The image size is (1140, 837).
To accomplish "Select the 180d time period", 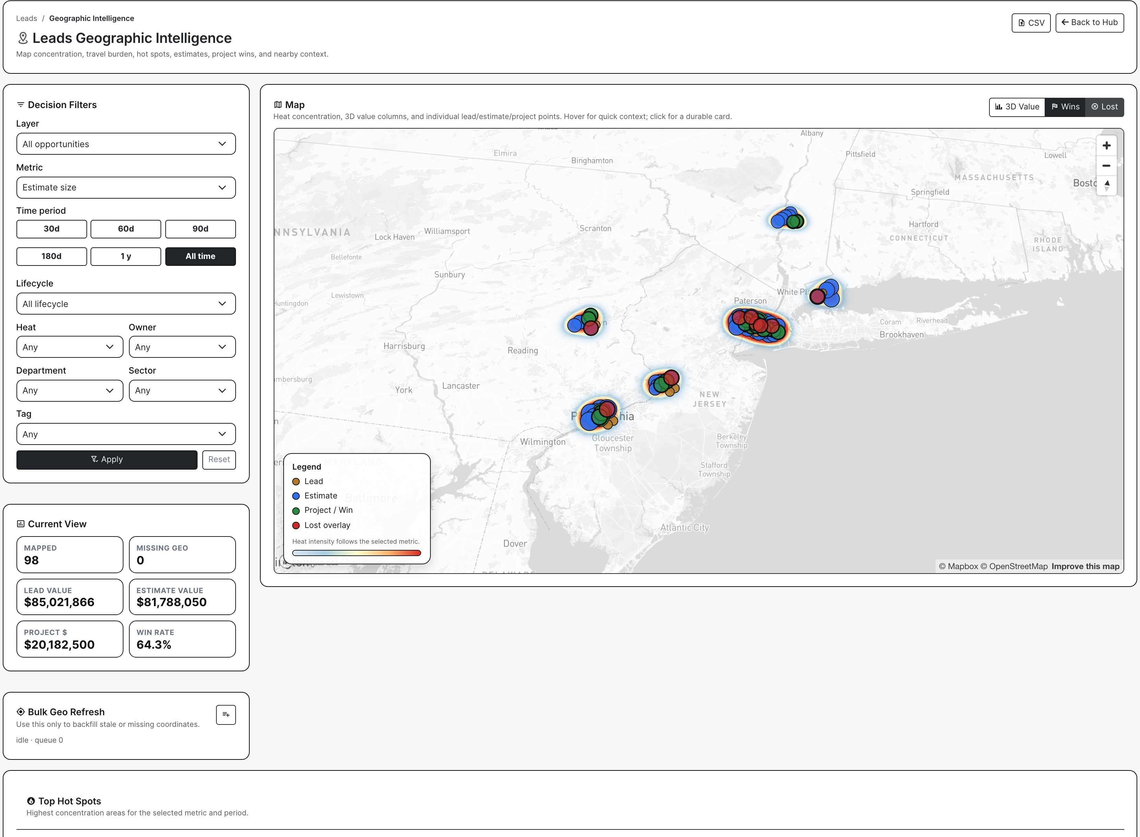I will coord(52,256).
